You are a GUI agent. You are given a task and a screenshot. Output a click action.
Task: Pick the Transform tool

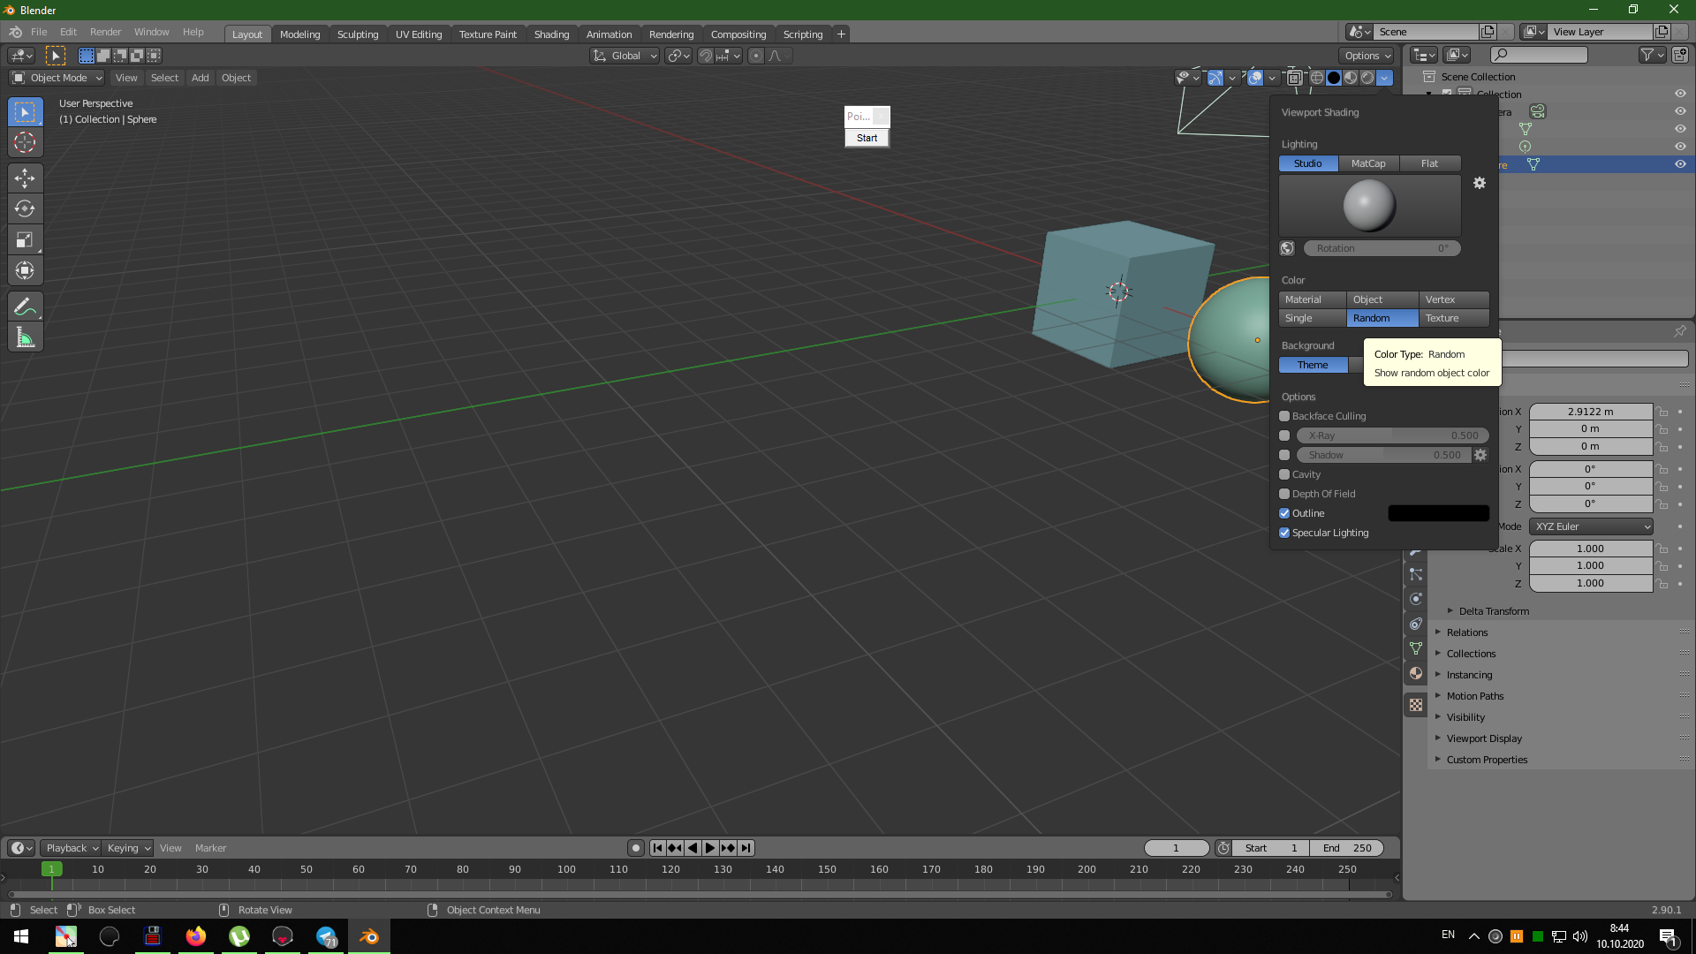25,271
